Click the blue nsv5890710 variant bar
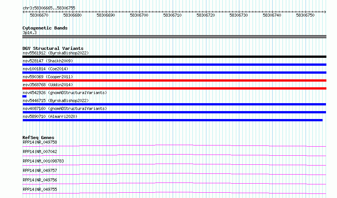Screen dimensions: 337x198 pos(173,120)
